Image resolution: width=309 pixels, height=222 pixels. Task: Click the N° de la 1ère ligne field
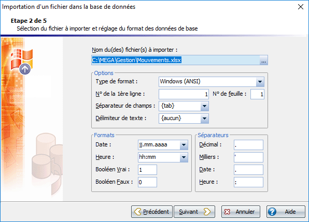(x=184, y=94)
